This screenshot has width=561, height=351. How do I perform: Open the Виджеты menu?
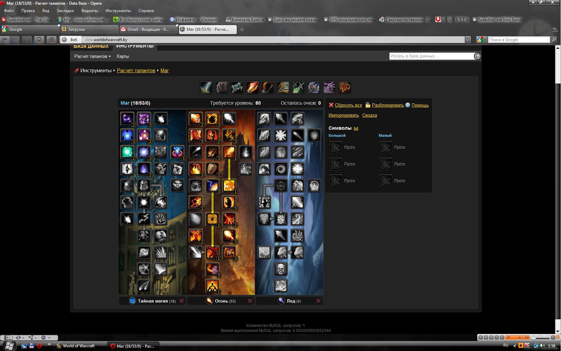tap(89, 11)
